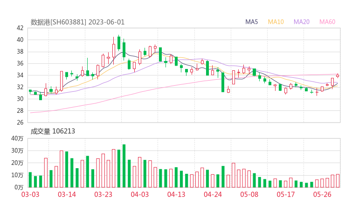The width and height of the screenshot is (345, 205).
Task: Click the 34 price axis value
Action: pos(20,75)
